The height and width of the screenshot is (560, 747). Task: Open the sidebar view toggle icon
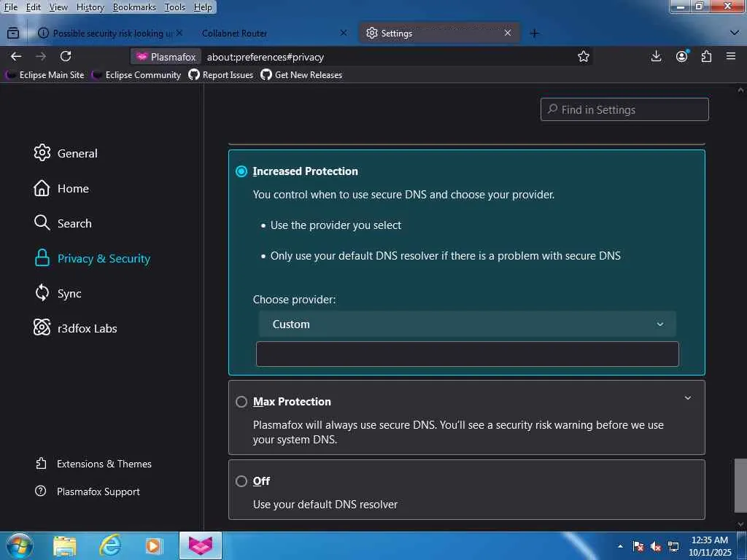pyautogui.click(x=13, y=33)
